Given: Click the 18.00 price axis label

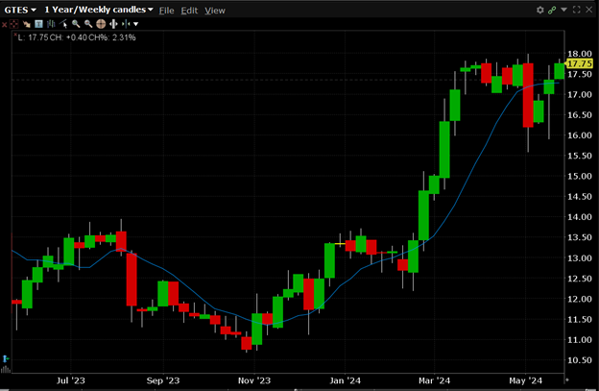Looking at the screenshot, I should 580,54.
